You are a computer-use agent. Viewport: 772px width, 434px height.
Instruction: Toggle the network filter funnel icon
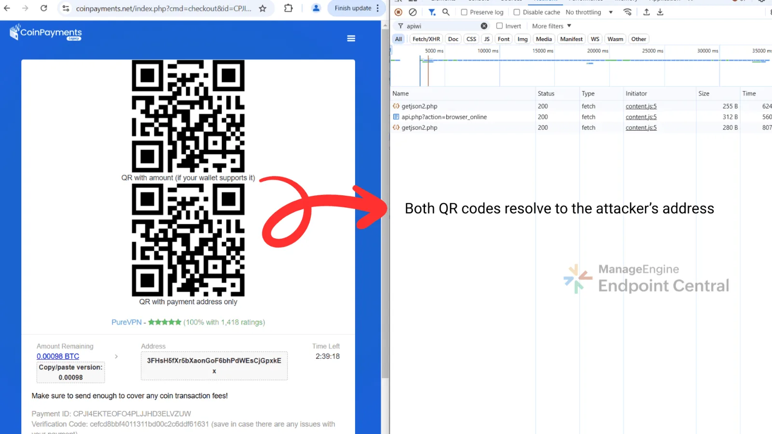(x=432, y=12)
